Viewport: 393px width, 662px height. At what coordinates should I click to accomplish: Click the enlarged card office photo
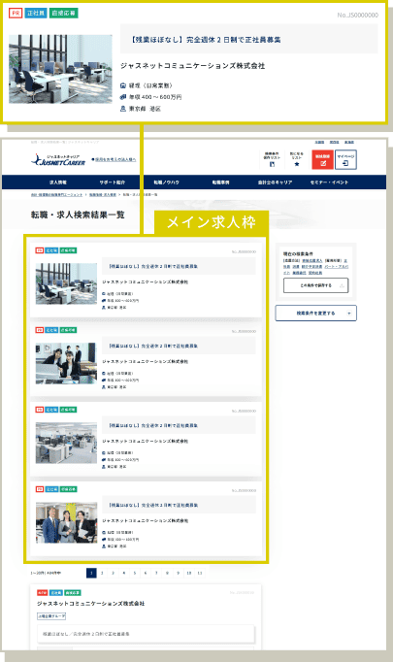pyautogui.click(x=61, y=69)
